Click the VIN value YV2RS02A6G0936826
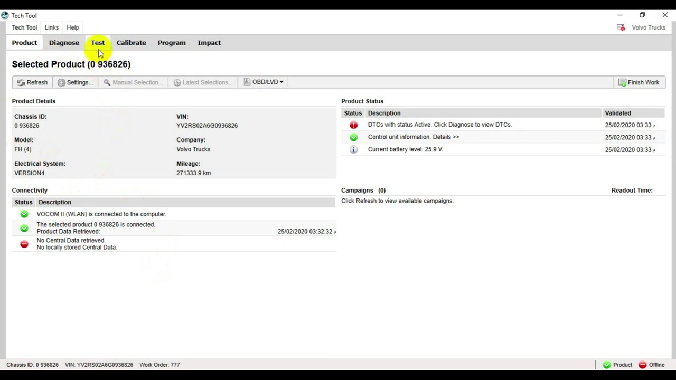676x380 pixels. coord(207,126)
